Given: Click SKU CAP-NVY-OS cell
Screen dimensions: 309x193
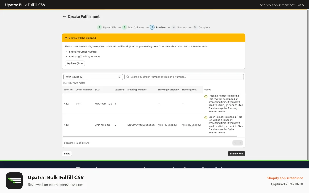Looking at the screenshot, I should click(x=103, y=125).
